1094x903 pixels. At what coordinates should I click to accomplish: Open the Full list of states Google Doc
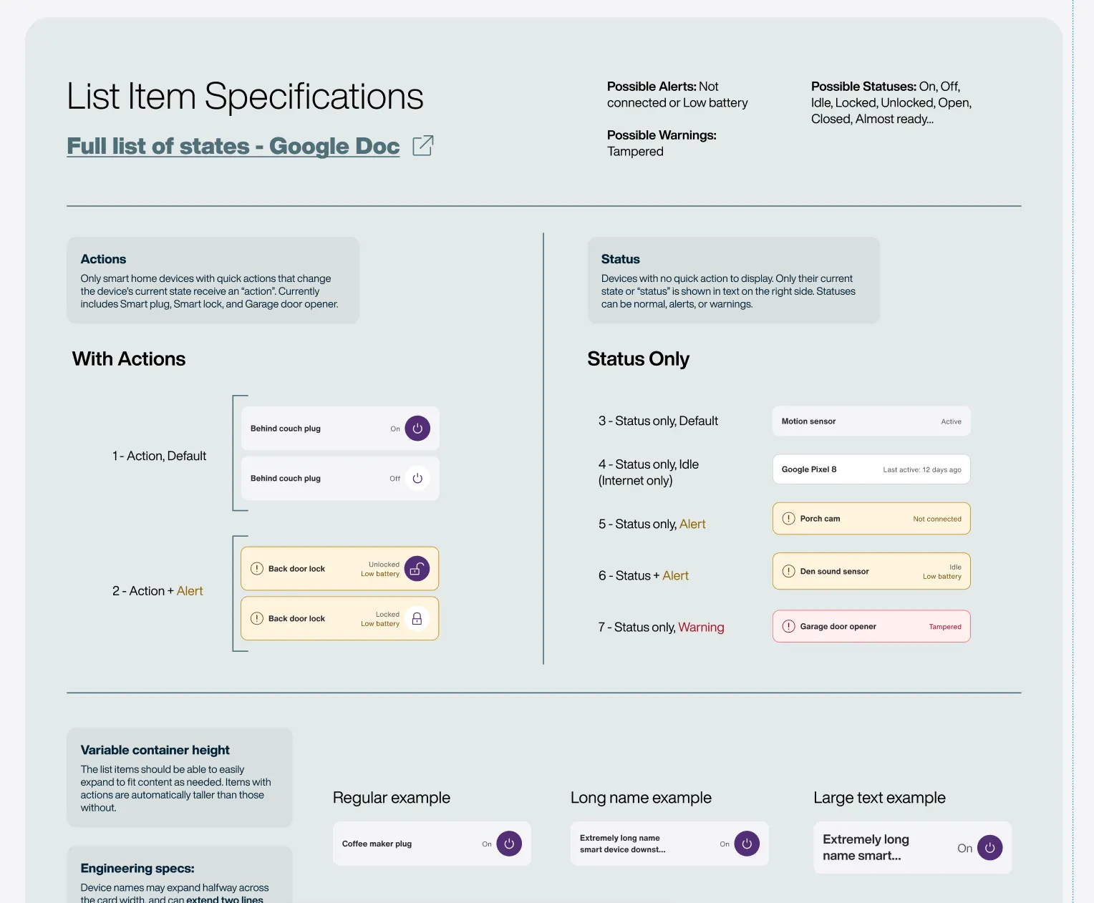[x=232, y=145]
